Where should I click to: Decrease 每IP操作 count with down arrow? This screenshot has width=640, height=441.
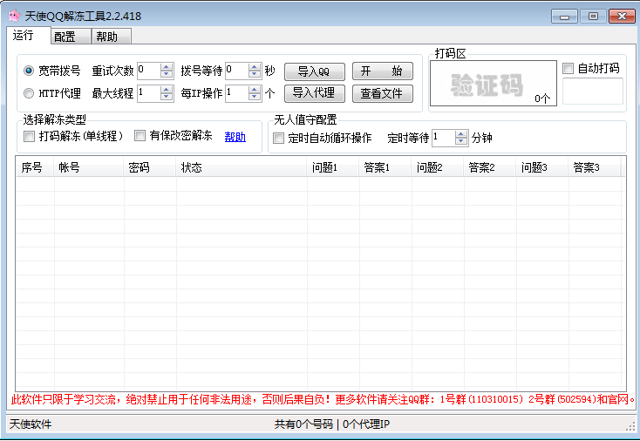pyautogui.click(x=255, y=97)
